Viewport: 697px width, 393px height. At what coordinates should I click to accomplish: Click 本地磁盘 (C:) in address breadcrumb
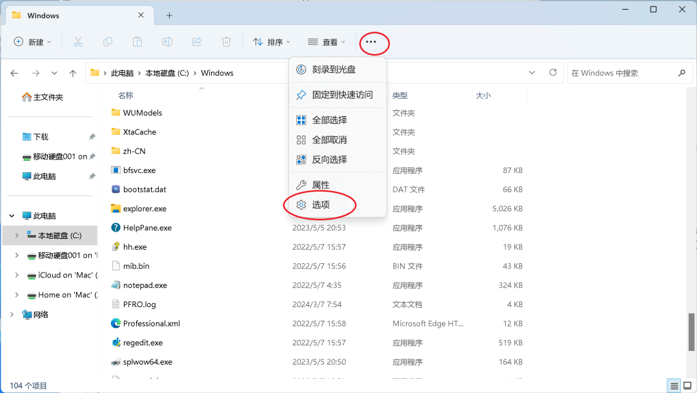click(x=167, y=73)
